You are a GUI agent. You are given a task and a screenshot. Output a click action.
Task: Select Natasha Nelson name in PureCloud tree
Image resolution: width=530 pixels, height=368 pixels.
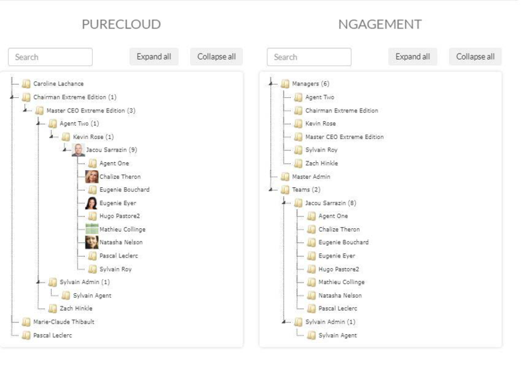click(x=121, y=242)
